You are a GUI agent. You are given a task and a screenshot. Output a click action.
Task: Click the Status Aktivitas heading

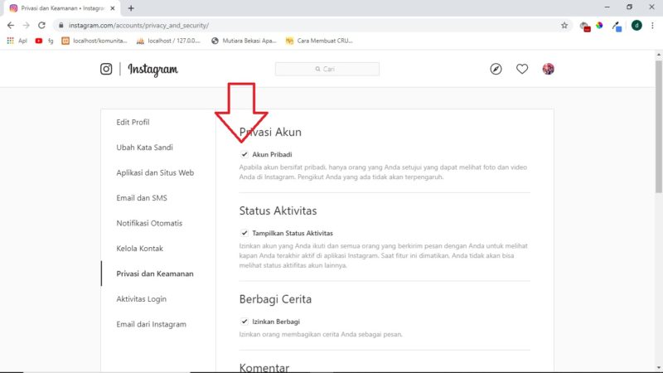[278, 211]
